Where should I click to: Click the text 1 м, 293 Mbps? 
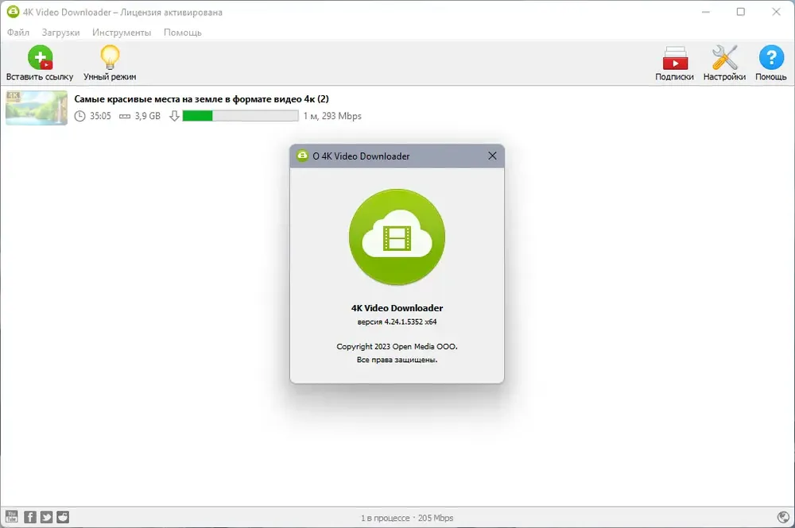[332, 116]
